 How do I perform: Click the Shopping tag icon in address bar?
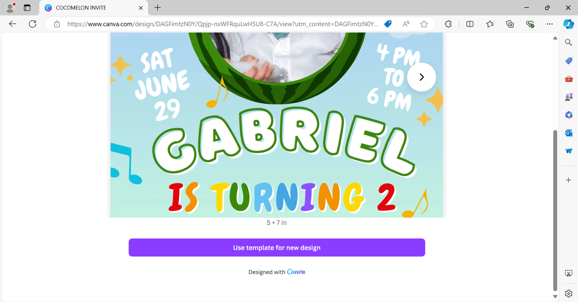point(388,24)
